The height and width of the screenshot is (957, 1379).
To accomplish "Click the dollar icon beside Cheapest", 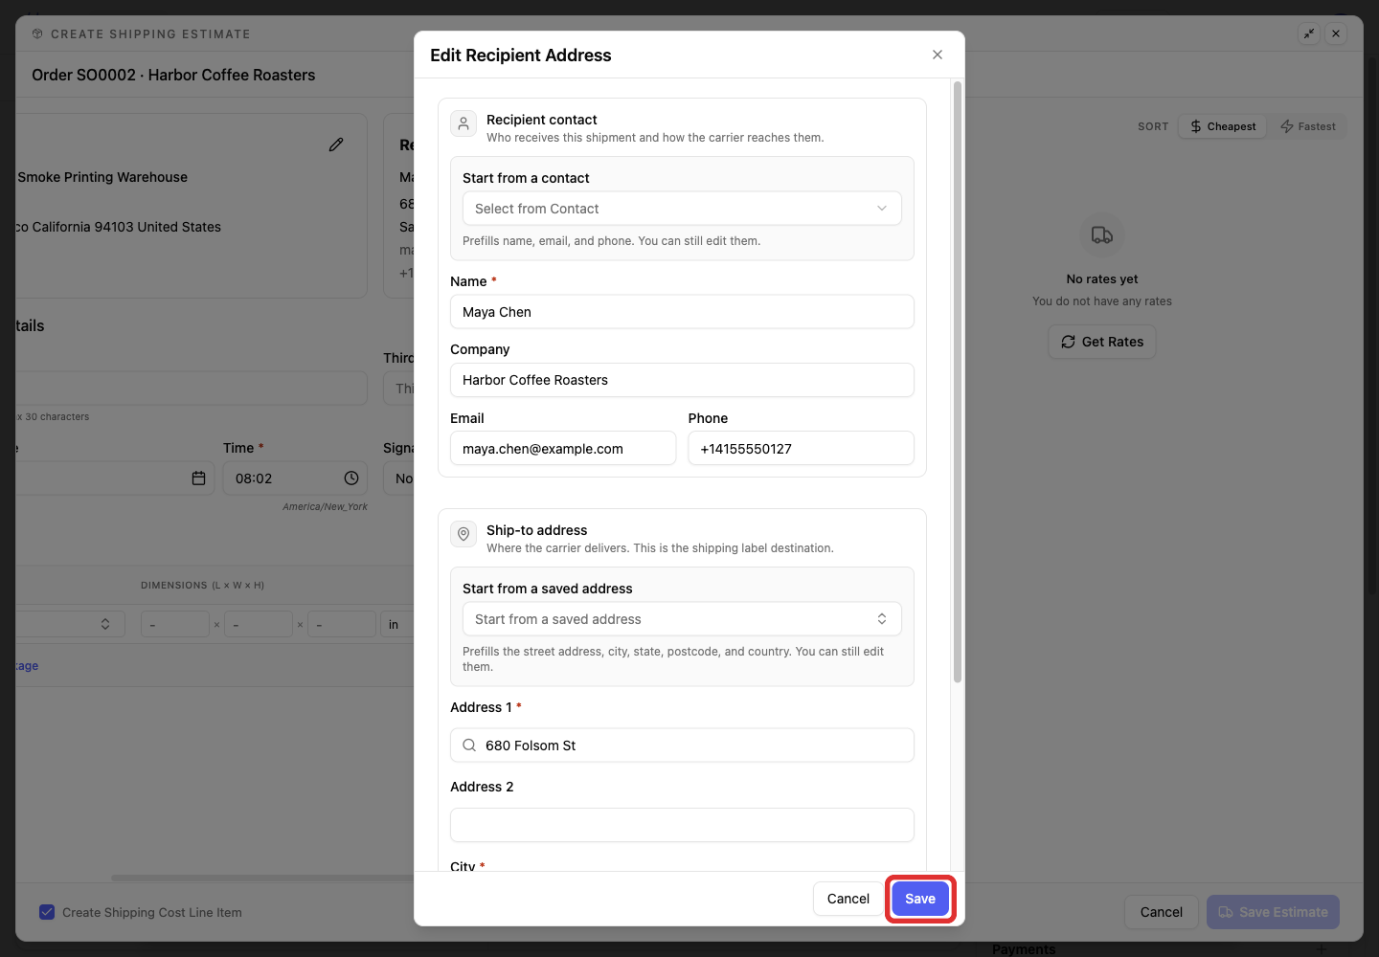I will point(1196,126).
